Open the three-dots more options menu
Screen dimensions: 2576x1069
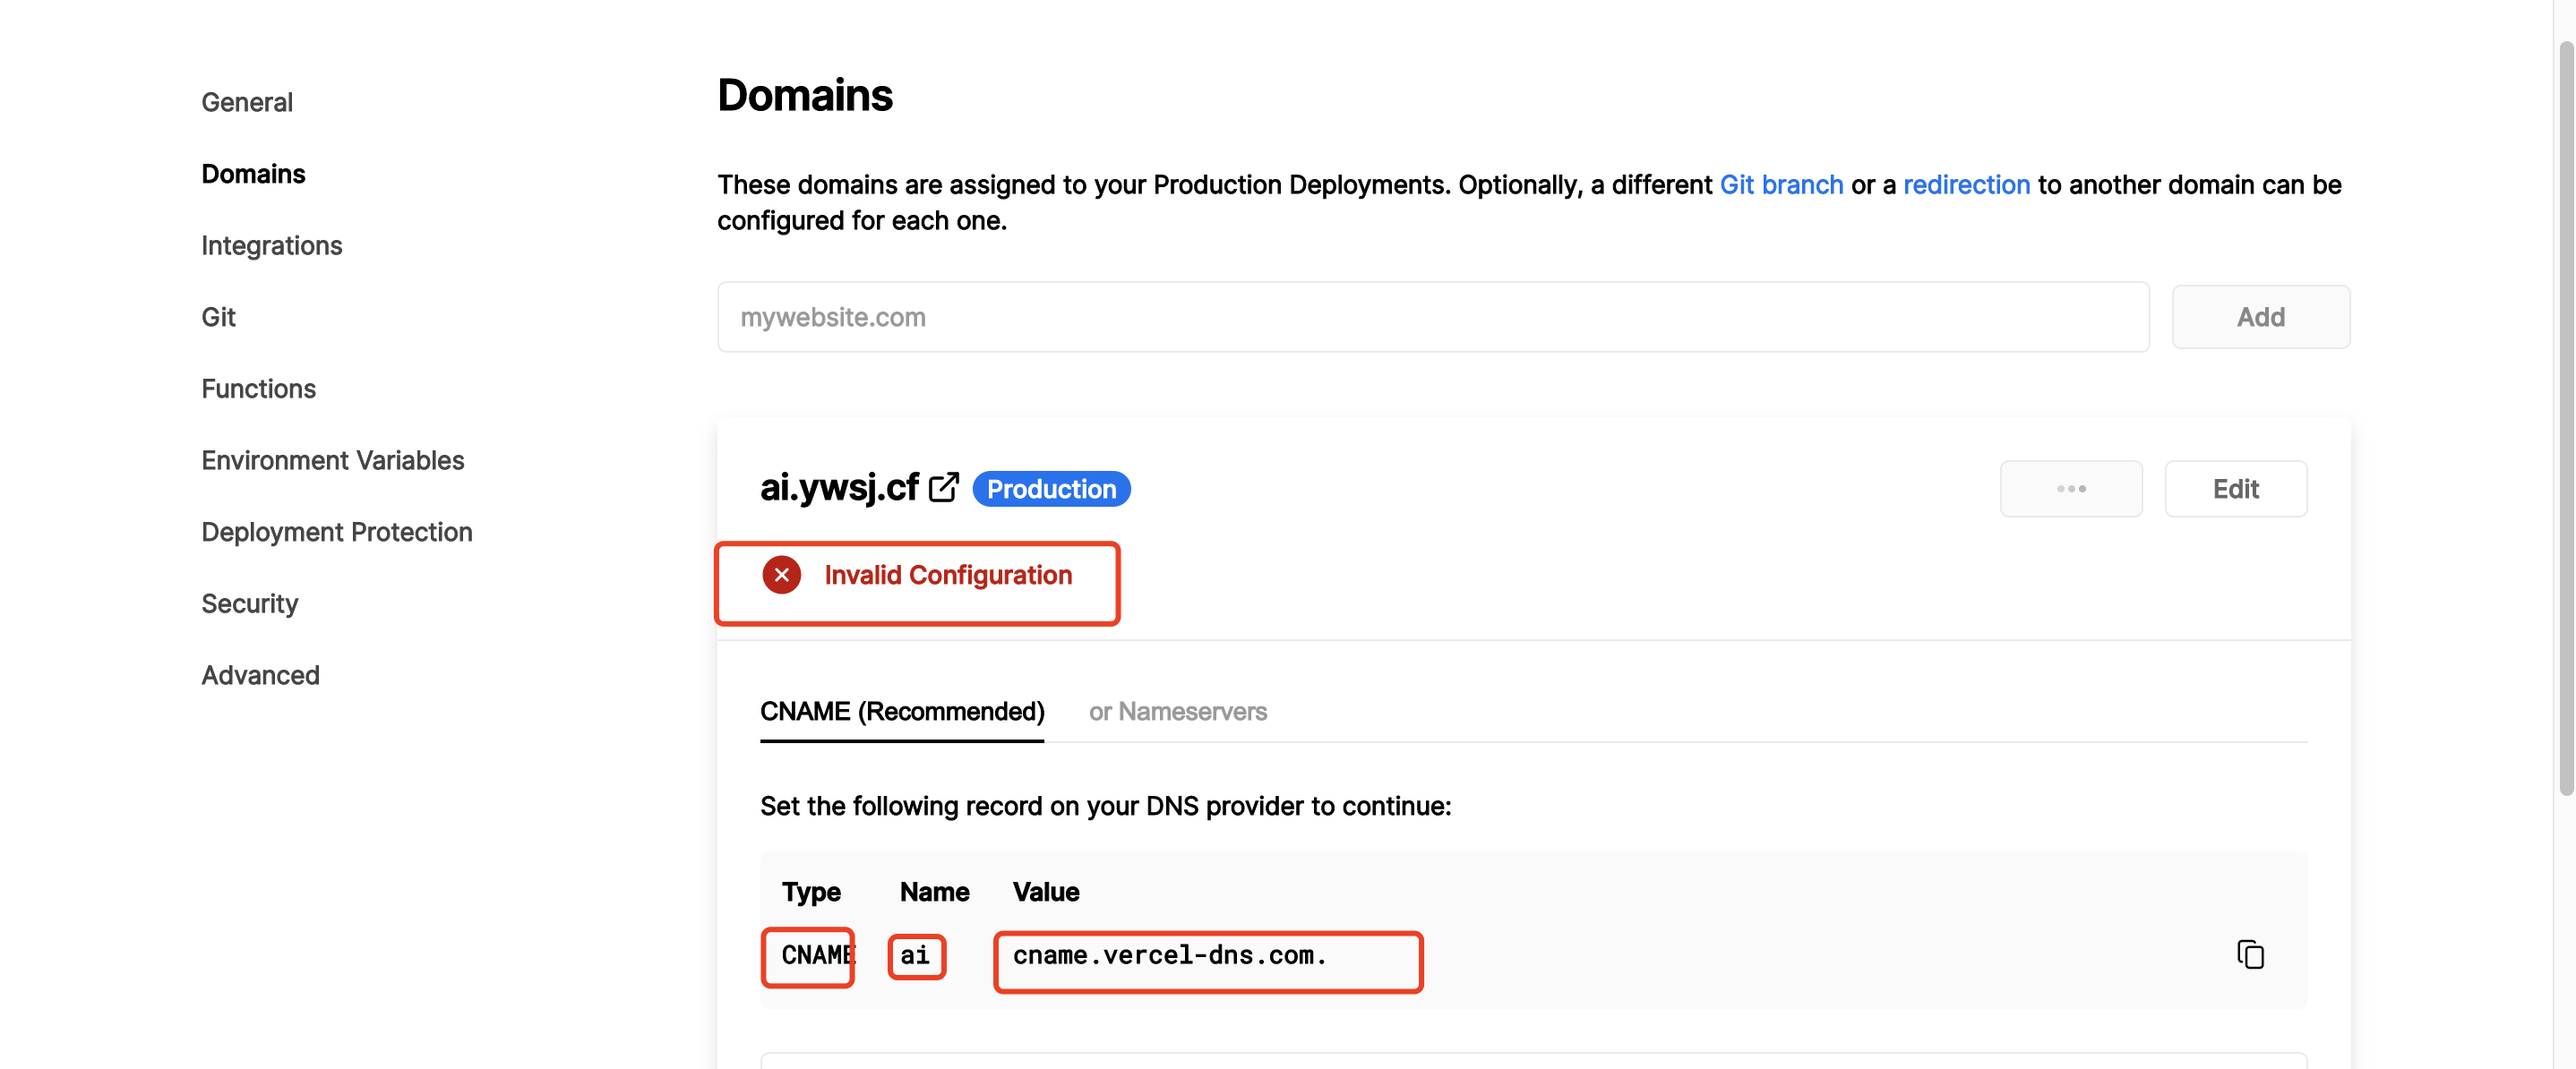point(2070,489)
